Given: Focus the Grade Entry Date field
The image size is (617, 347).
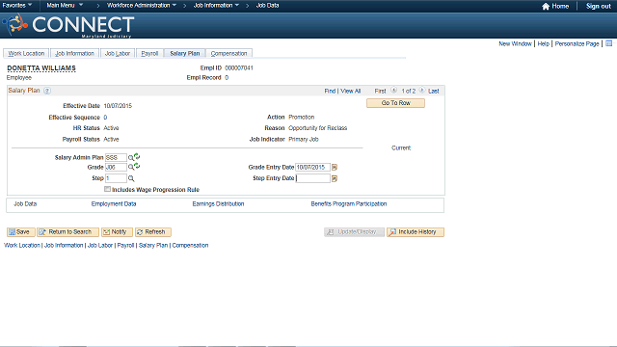Looking at the screenshot, I should (312, 167).
